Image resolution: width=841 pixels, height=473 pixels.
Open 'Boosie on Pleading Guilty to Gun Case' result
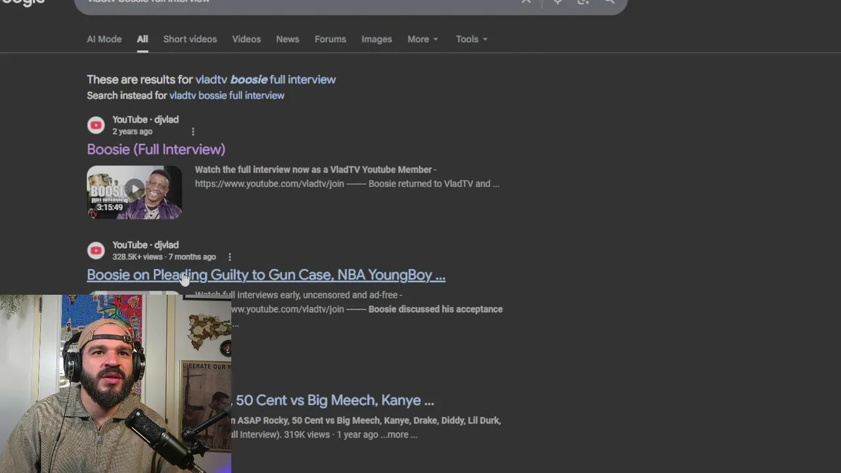point(266,275)
